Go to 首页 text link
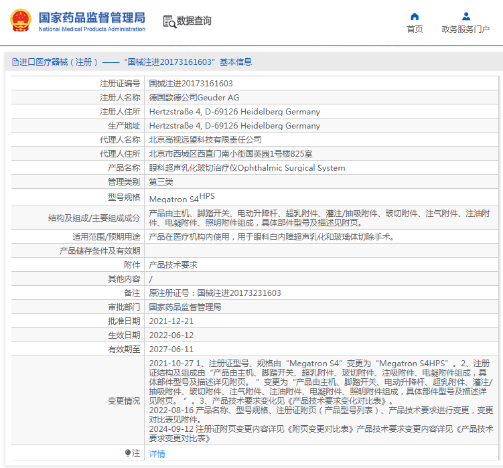503x468 pixels. pyautogui.click(x=415, y=29)
